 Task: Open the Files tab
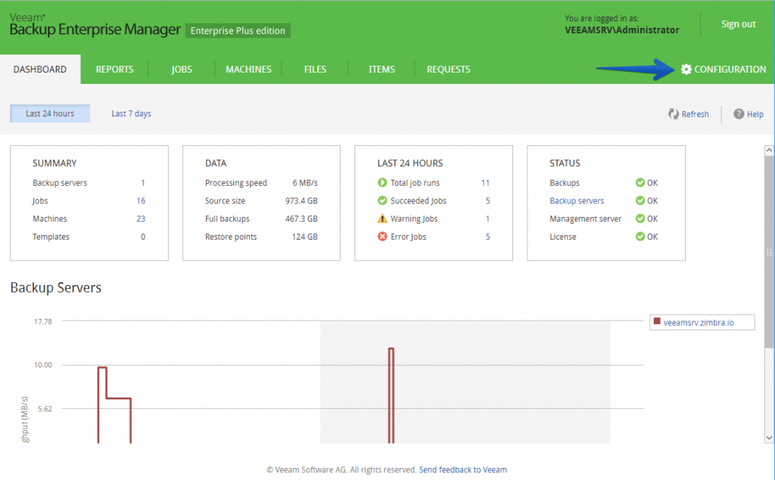pos(316,69)
